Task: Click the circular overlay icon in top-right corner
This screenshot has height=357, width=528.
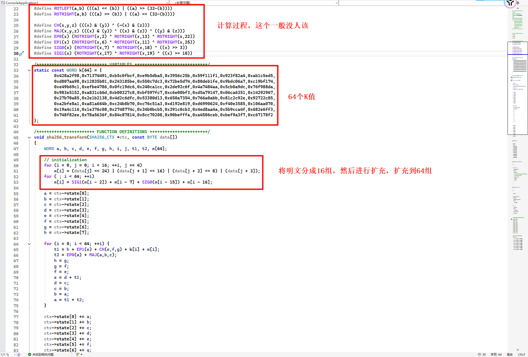Action: pos(510,3)
